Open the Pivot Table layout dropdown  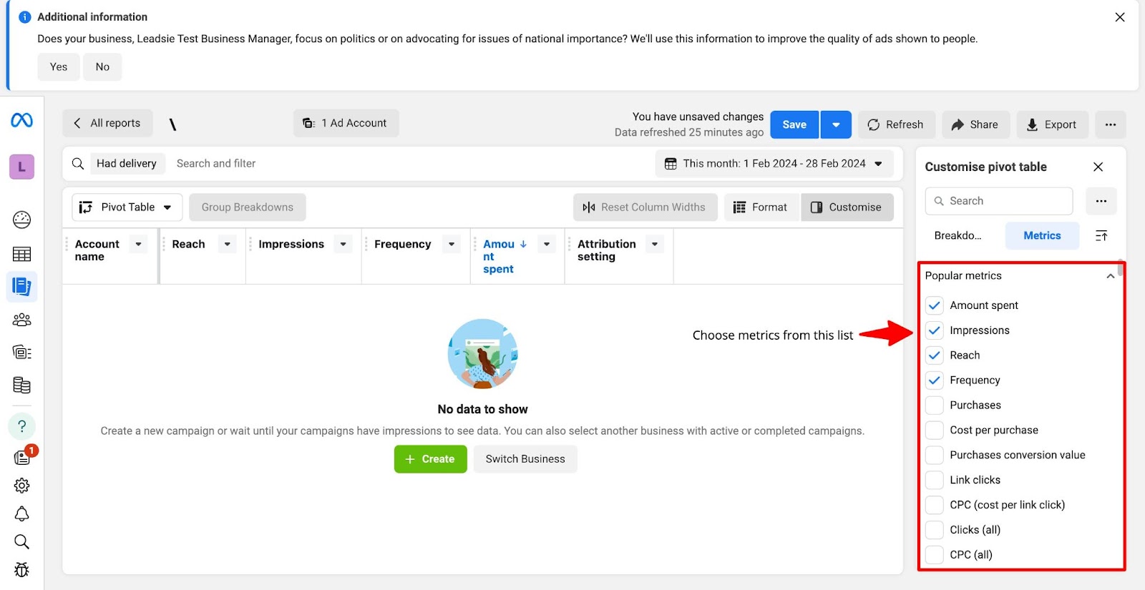click(x=127, y=207)
